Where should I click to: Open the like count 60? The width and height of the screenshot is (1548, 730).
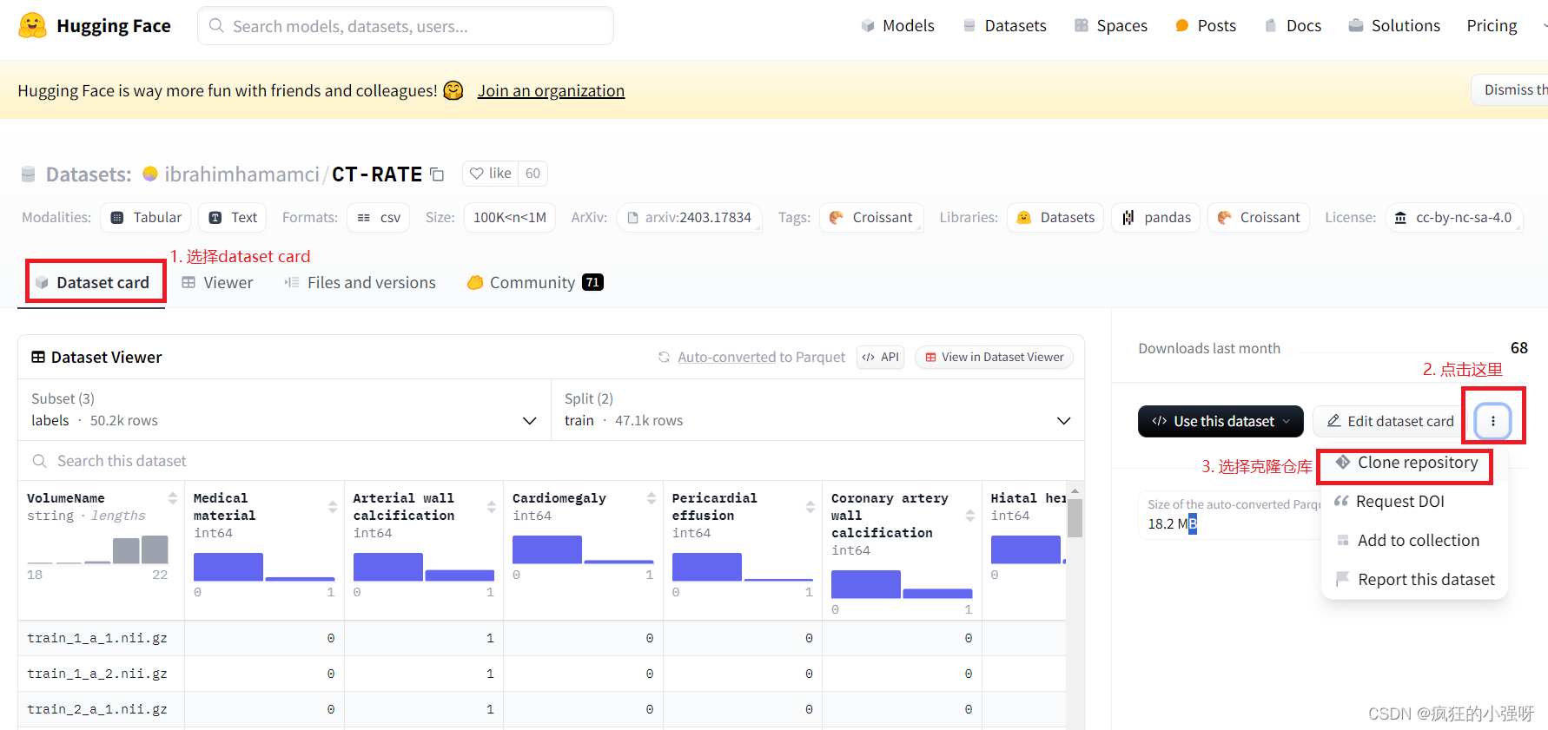533,174
